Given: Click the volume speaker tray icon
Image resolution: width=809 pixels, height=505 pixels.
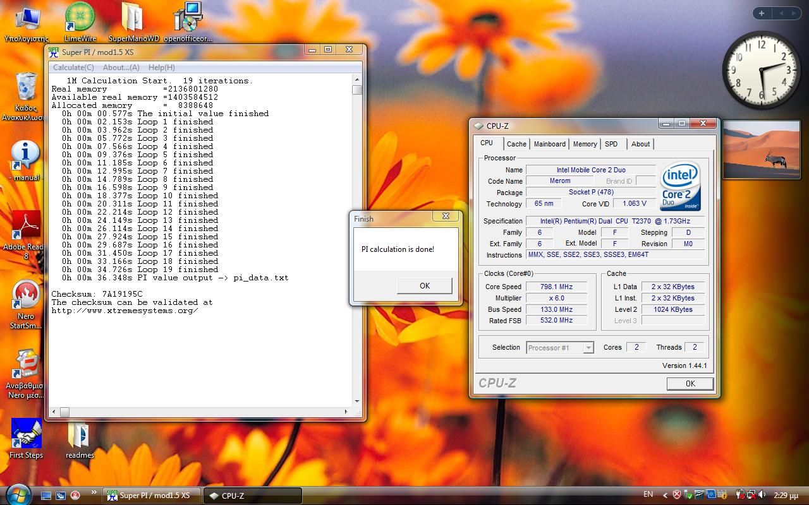Looking at the screenshot, I should 763,495.
